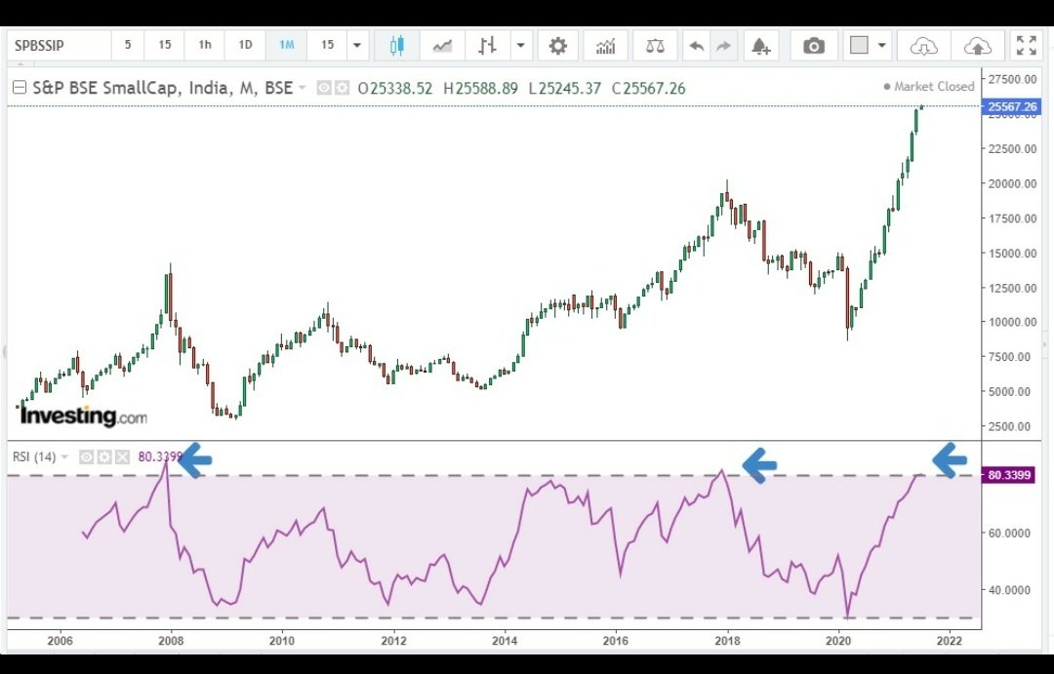The height and width of the screenshot is (674, 1054).
Task: Remove the RSI indicator
Action: [122, 457]
